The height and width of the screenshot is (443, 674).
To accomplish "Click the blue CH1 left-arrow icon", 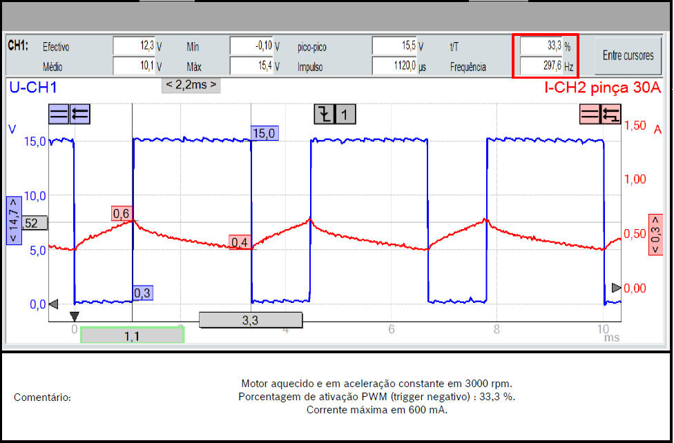I will 79,114.
